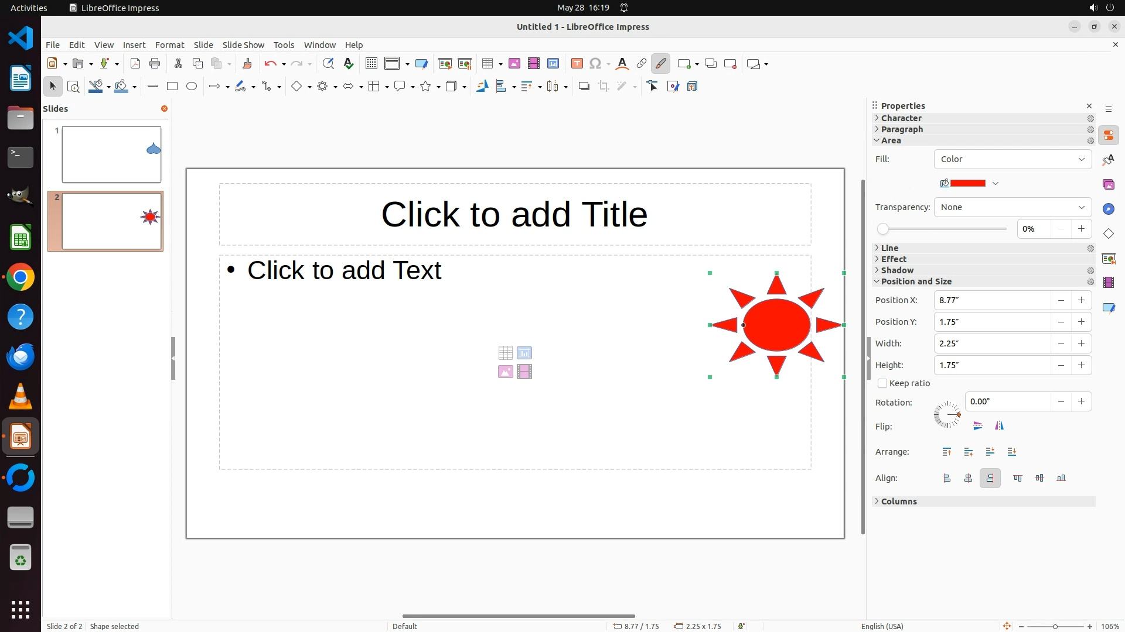Click the Flip Vertically icon
Screen dimensions: 1125x632
click(977, 426)
